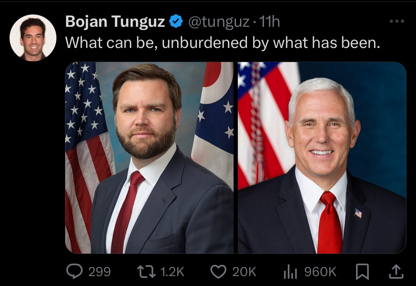Open the left photo of bearded man
Image resolution: width=416 pixels, height=286 pixels.
[x=149, y=158]
